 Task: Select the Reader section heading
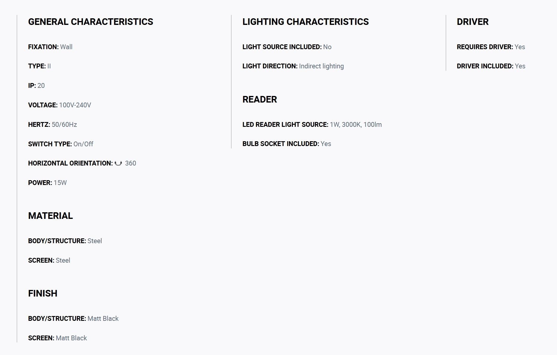[260, 99]
